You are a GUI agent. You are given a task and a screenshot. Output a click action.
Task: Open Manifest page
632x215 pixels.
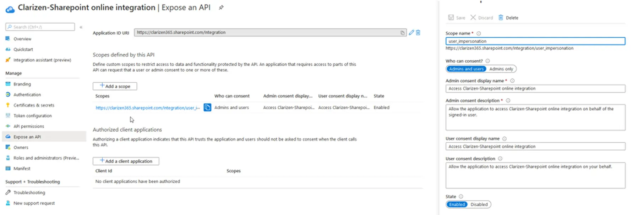tap(22, 169)
